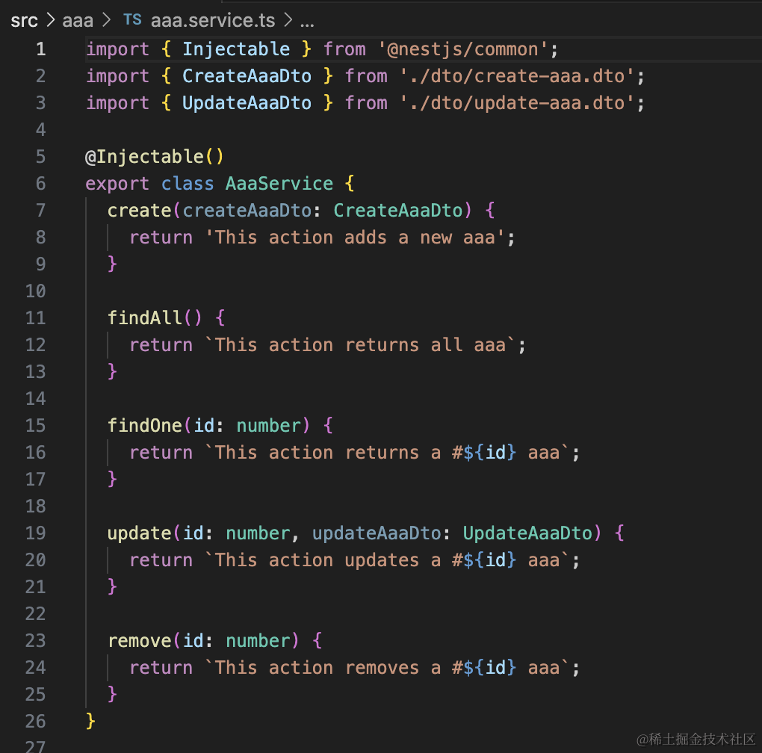Click the closing brace on line 26
This screenshot has height=753, width=762.
[90, 722]
